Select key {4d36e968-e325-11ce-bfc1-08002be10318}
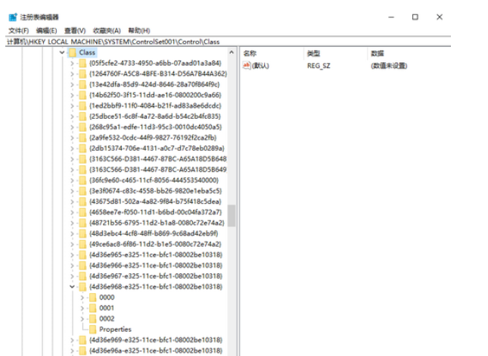The height and width of the screenshot is (356, 488). pos(156,286)
